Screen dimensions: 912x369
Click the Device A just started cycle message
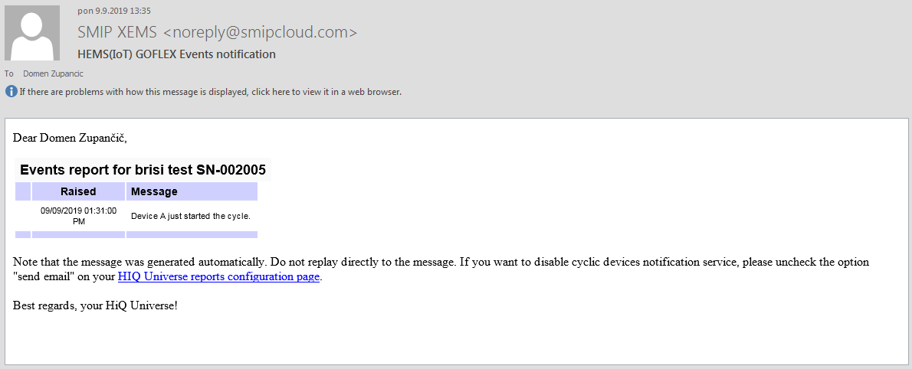point(191,216)
